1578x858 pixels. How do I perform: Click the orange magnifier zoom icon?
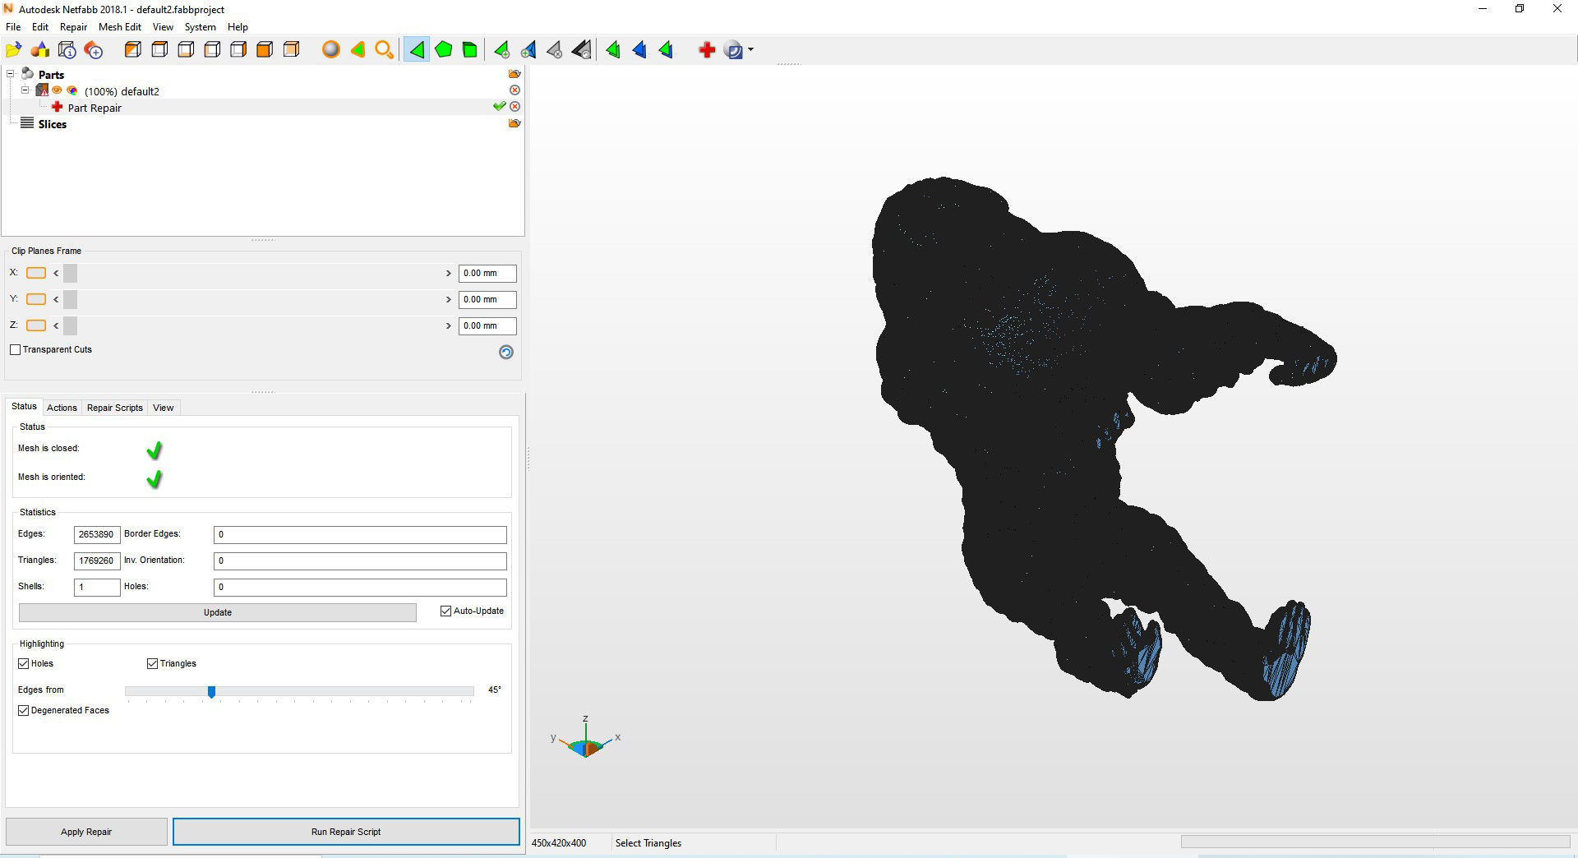pyautogui.click(x=384, y=50)
